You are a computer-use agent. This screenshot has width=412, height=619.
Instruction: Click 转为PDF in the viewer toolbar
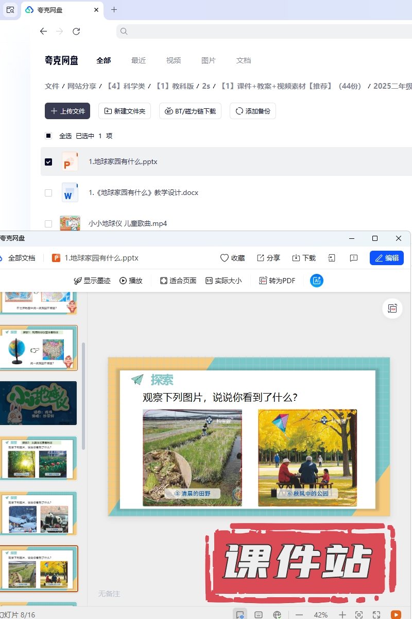point(278,281)
